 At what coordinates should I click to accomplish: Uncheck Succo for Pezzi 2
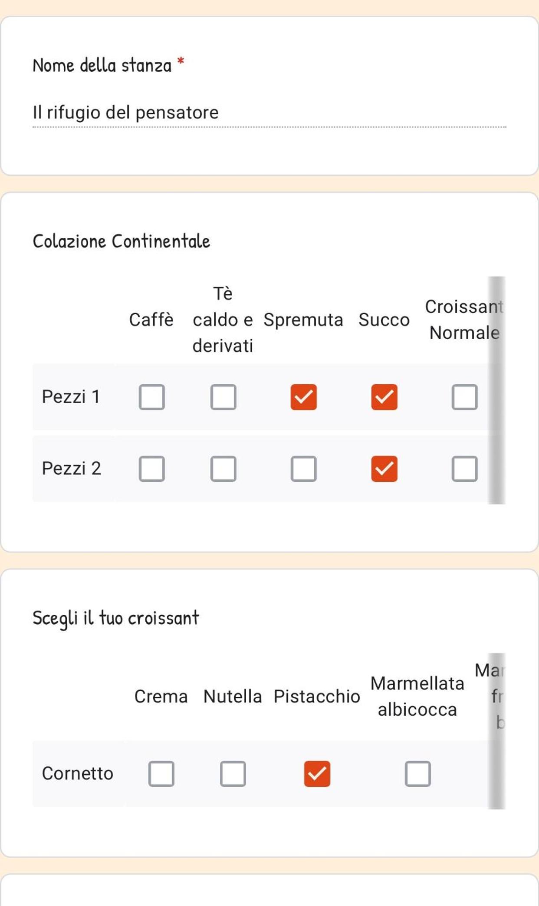point(384,469)
